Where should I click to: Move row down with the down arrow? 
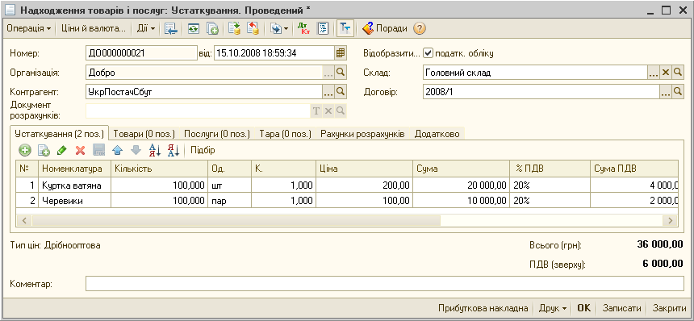[136, 150]
